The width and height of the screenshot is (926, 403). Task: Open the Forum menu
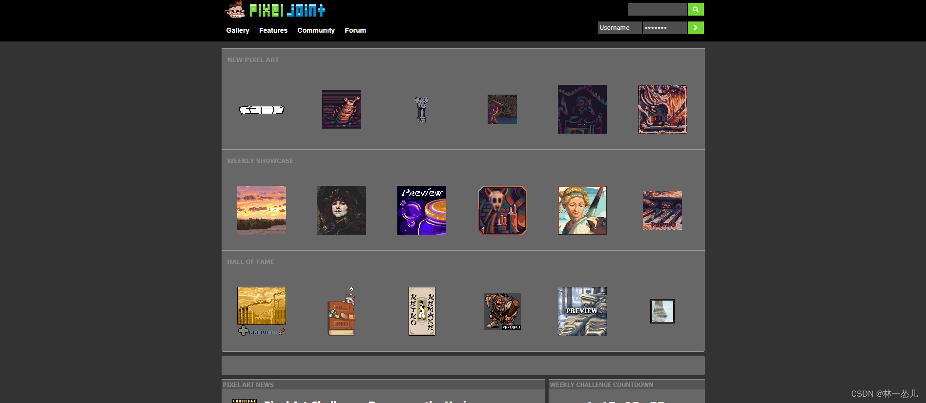[355, 30]
